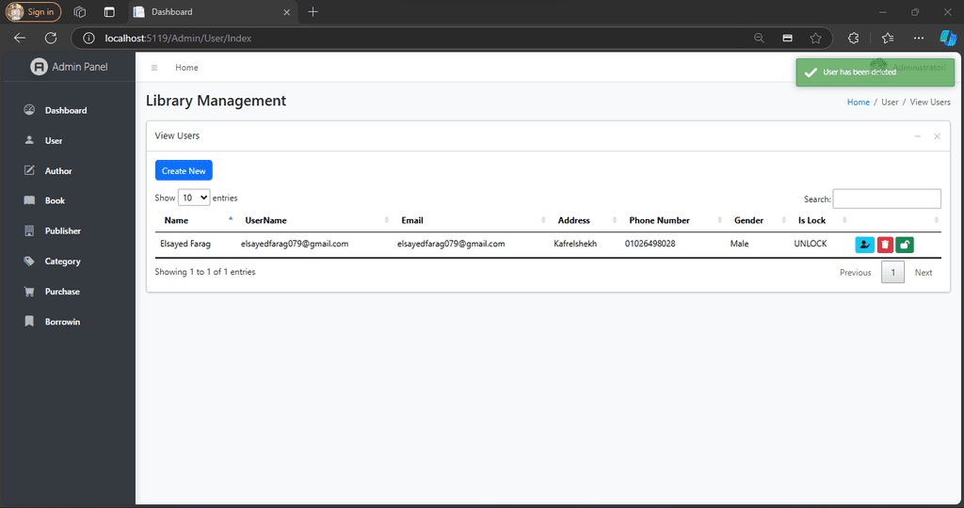The width and height of the screenshot is (964, 508).
Task: Click the Male gender cell
Action: 740,244
